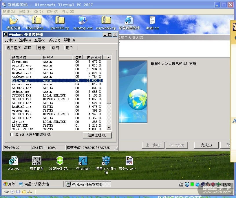Select the SPOOLSV.EXE process row
Image resolution: width=236 pixels, height=198 pixels.
tap(21, 88)
